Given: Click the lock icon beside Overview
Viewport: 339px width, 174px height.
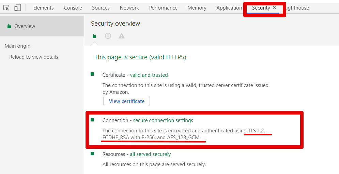Looking at the screenshot, I should pyautogui.click(x=9, y=26).
